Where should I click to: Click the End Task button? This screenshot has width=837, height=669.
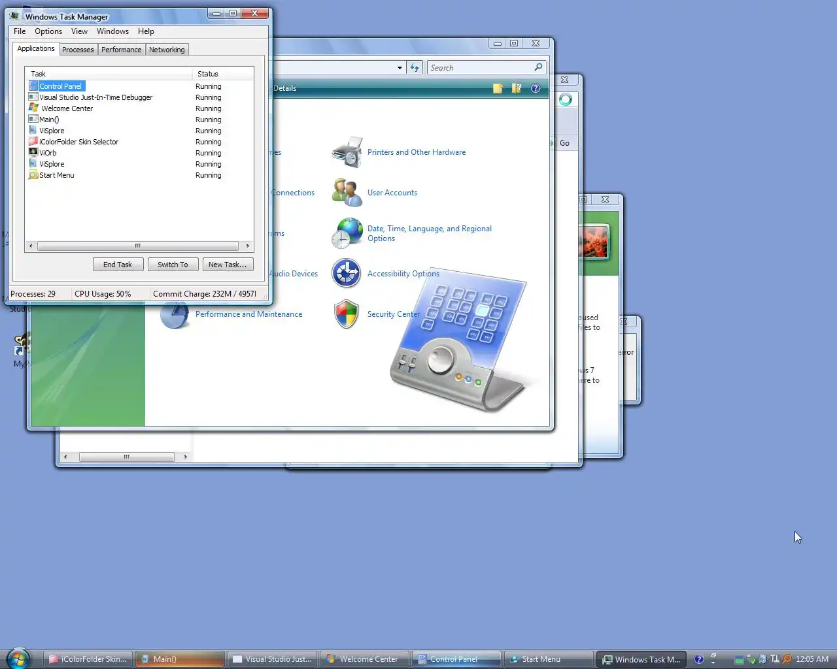tap(118, 265)
